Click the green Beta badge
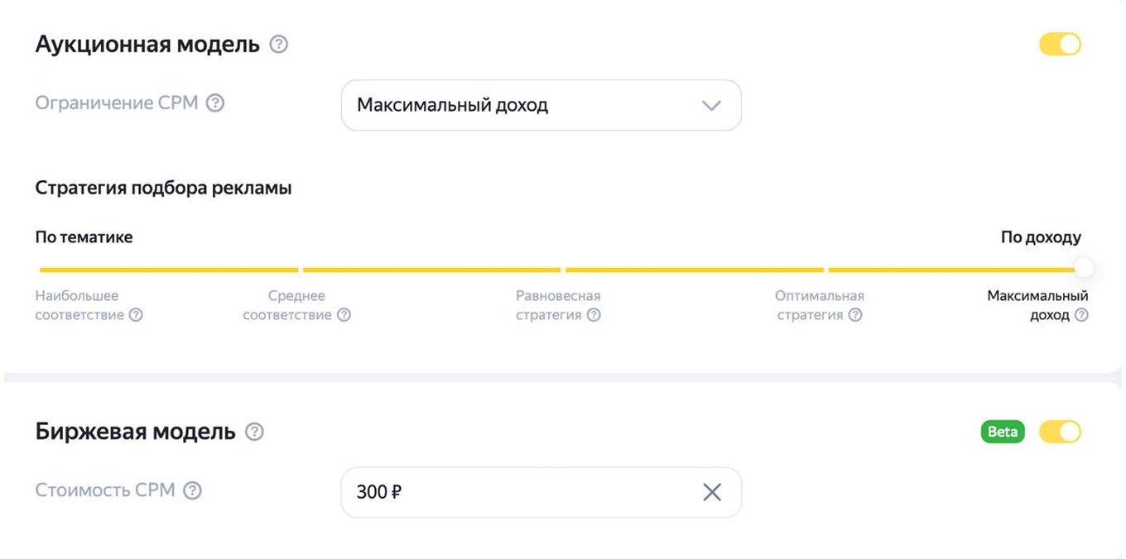 pos(1003,432)
